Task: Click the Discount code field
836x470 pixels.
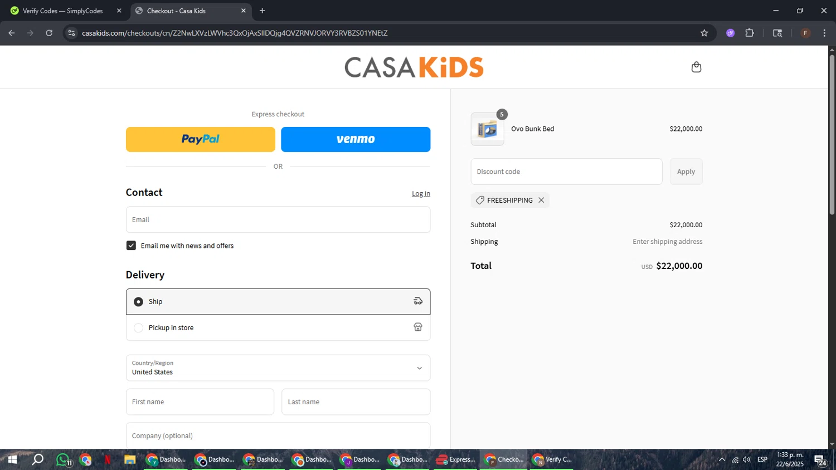Action: [x=566, y=172]
